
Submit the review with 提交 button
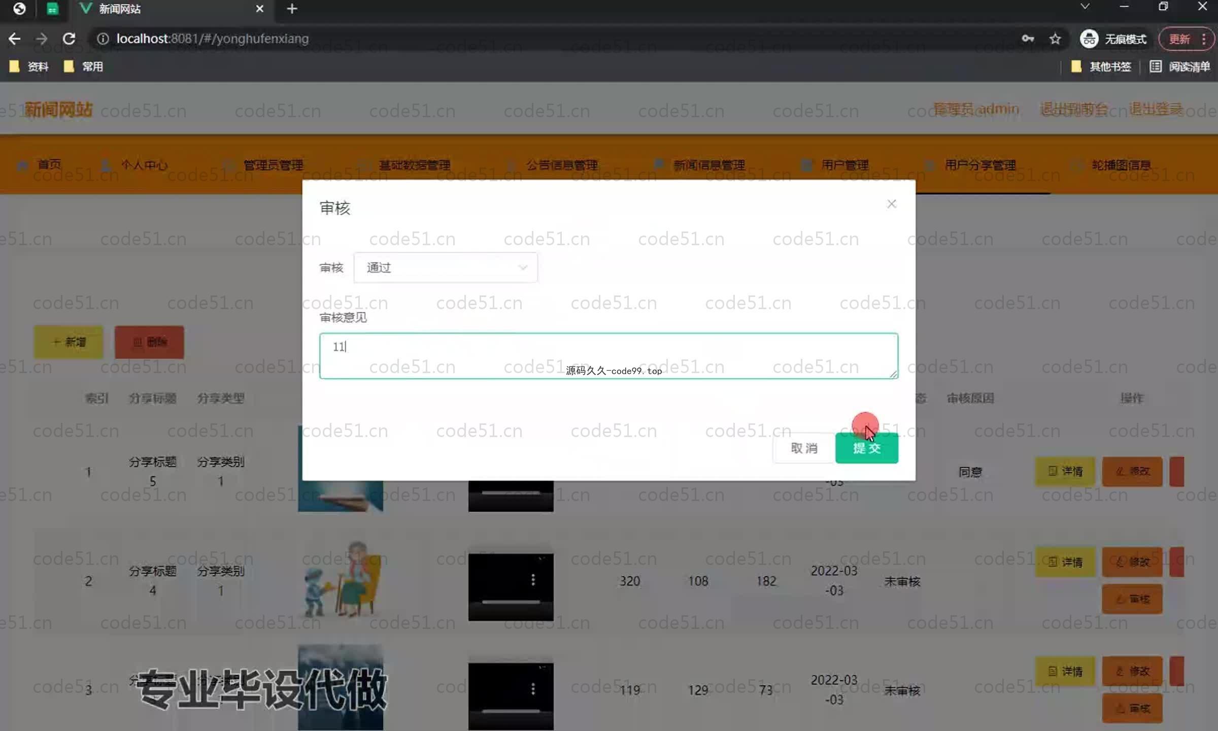click(866, 448)
